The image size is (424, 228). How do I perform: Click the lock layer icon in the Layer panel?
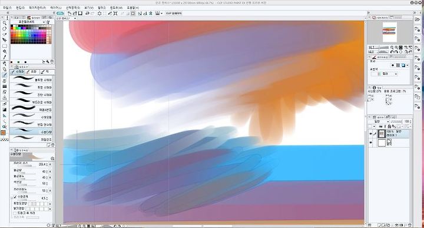pos(389,127)
